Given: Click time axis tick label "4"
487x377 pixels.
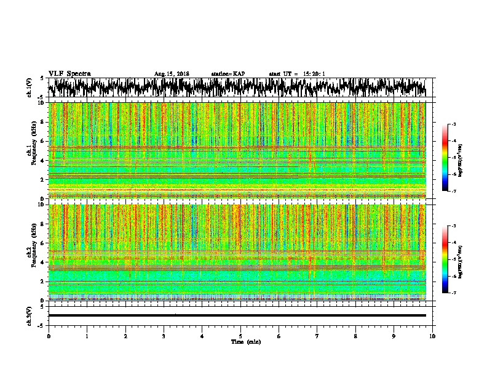Looking at the screenshot, I should tap(202, 336).
